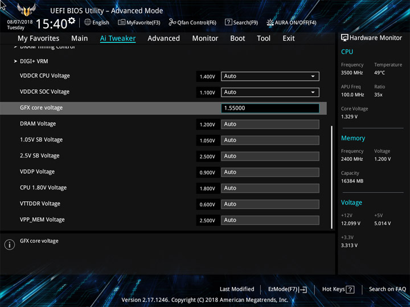Click the globe language icon
The width and height of the screenshot is (410, 307).
point(88,22)
